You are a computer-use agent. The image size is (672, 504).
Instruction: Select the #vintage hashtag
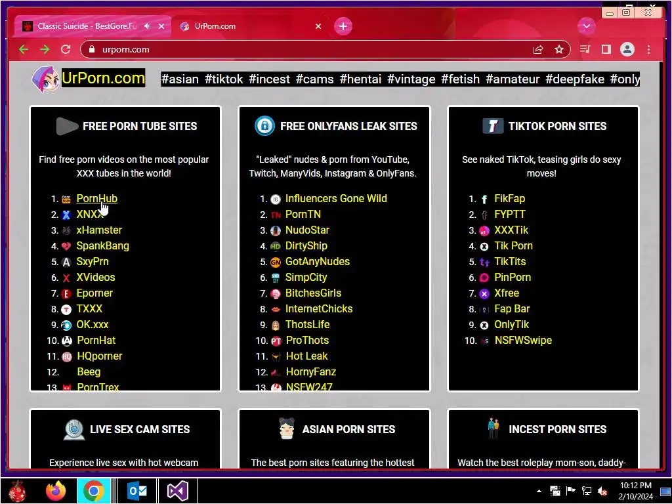tap(411, 79)
